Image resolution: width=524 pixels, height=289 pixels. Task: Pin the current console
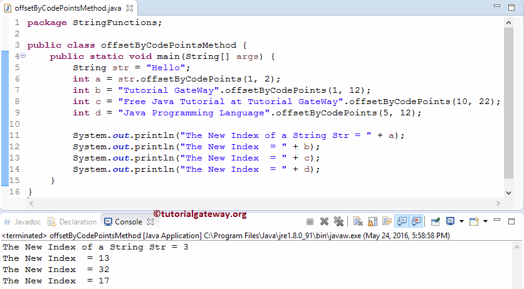tap(436, 221)
